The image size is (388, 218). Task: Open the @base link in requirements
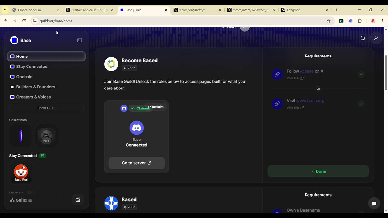point(307,71)
